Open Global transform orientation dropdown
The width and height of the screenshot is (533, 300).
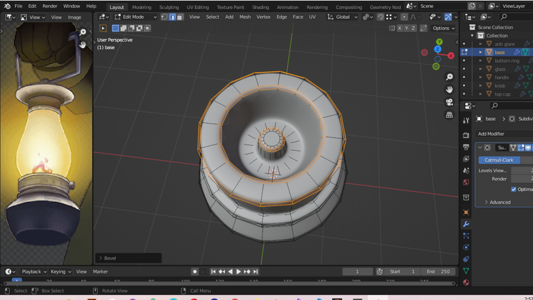coord(342,17)
